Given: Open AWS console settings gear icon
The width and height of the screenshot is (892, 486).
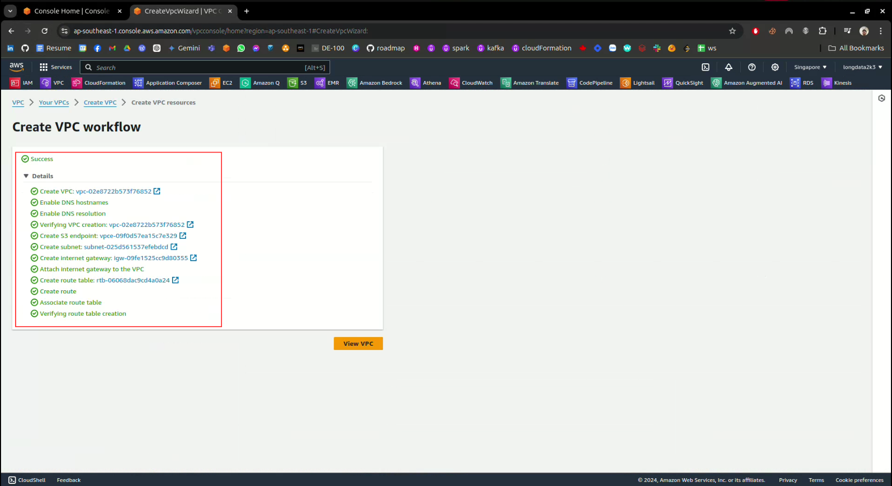Looking at the screenshot, I should [x=775, y=67].
